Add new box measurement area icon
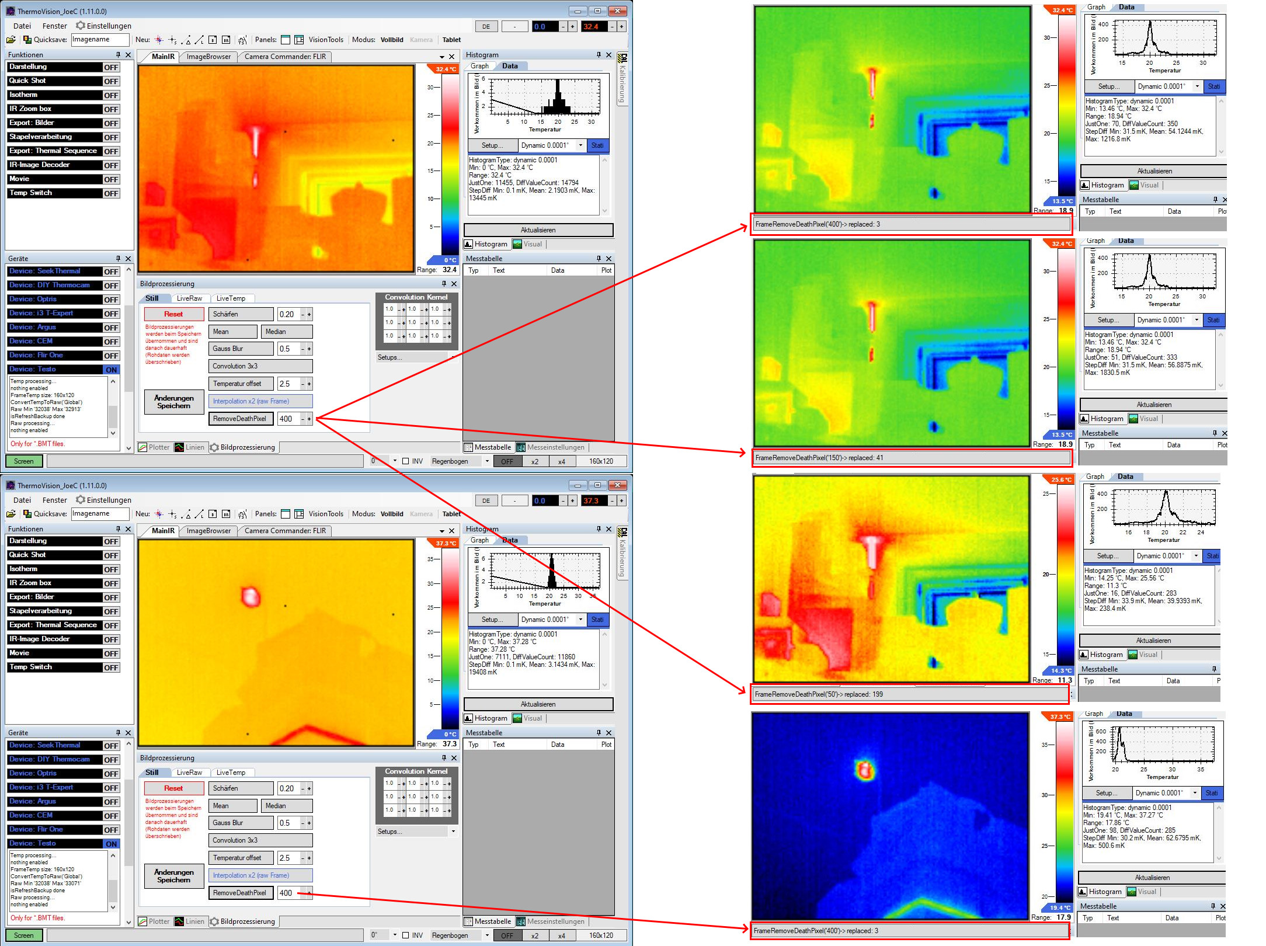This screenshot has height=946, width=1266. [213, 40]
